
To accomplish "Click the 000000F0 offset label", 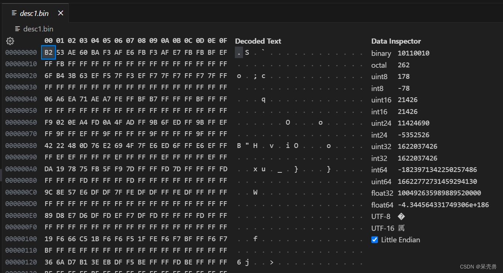I will point(21,227).
